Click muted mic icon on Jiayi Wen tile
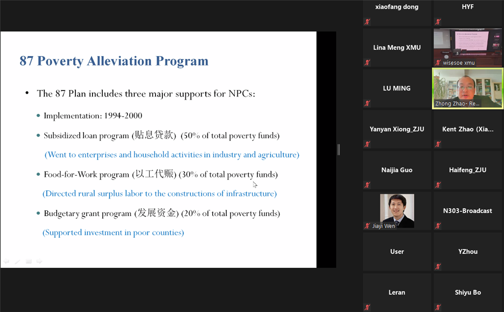 tap(367, 226)
